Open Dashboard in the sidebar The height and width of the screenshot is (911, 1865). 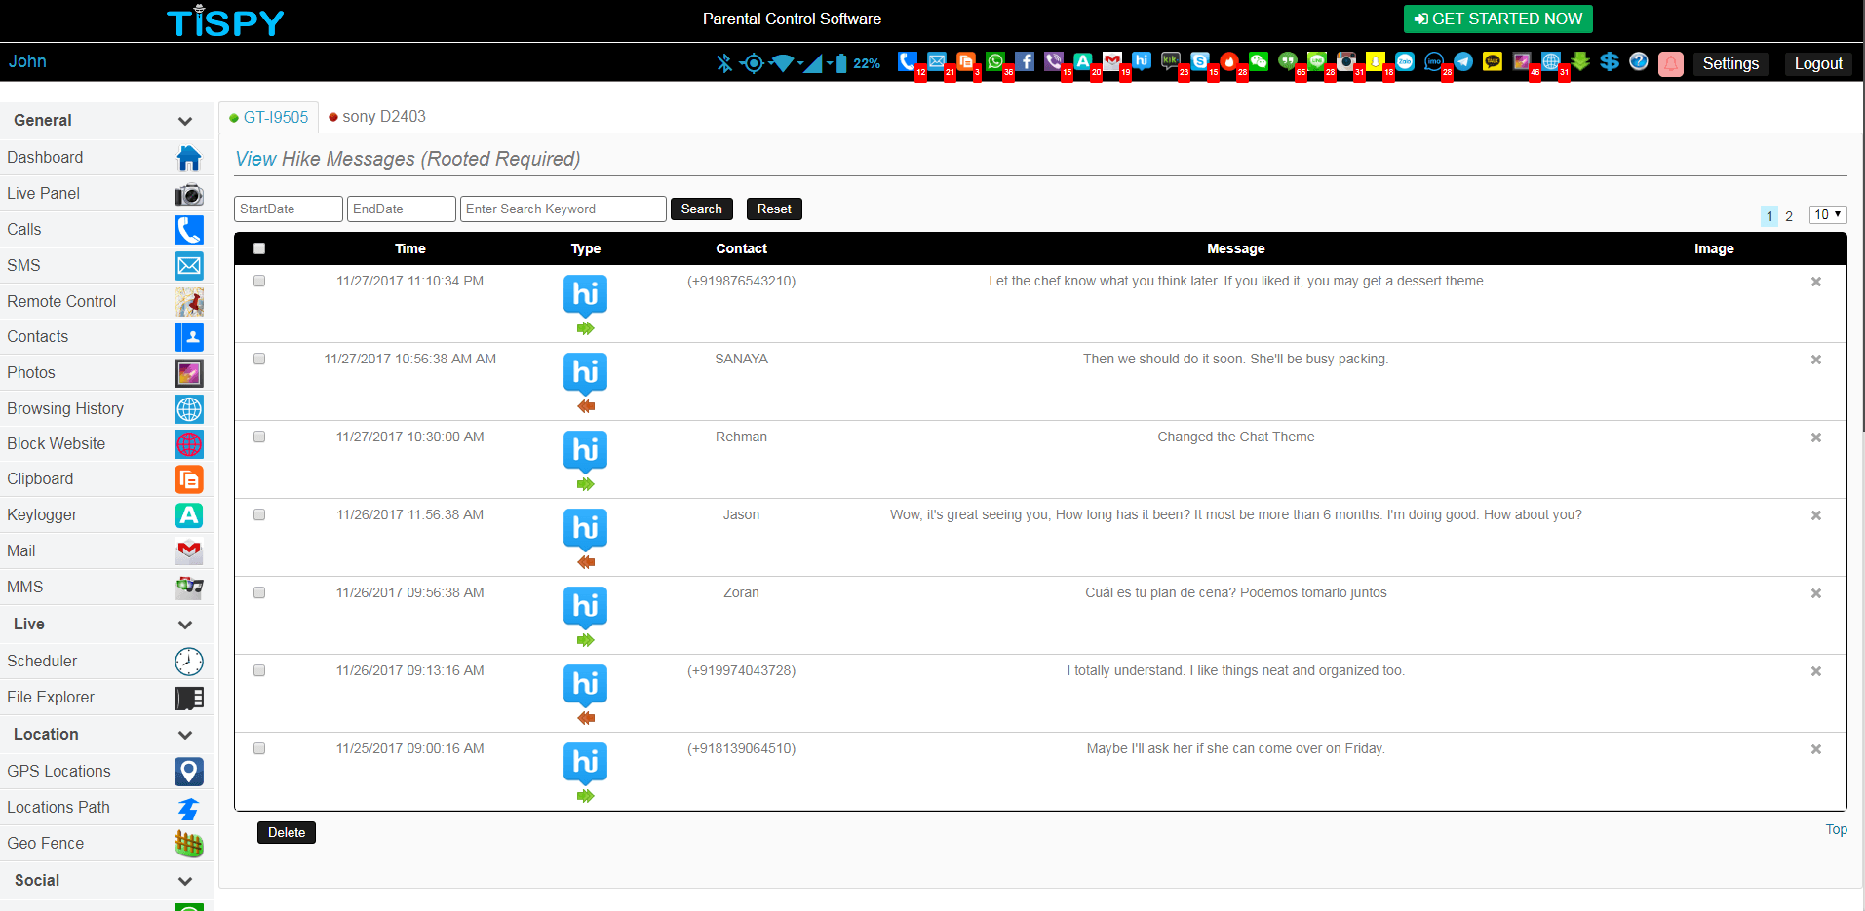[106, 158]
